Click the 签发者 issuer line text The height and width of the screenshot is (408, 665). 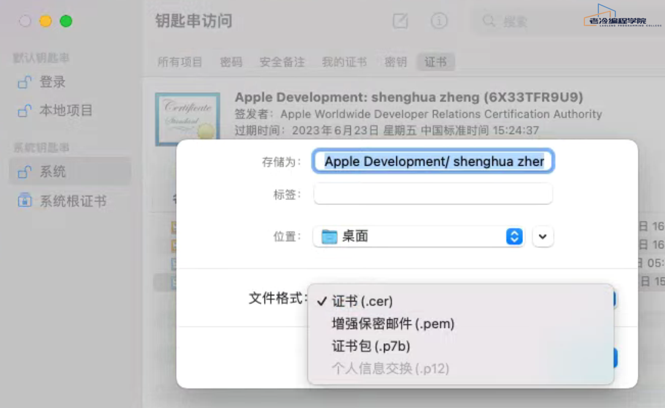(x=418, y=114)
